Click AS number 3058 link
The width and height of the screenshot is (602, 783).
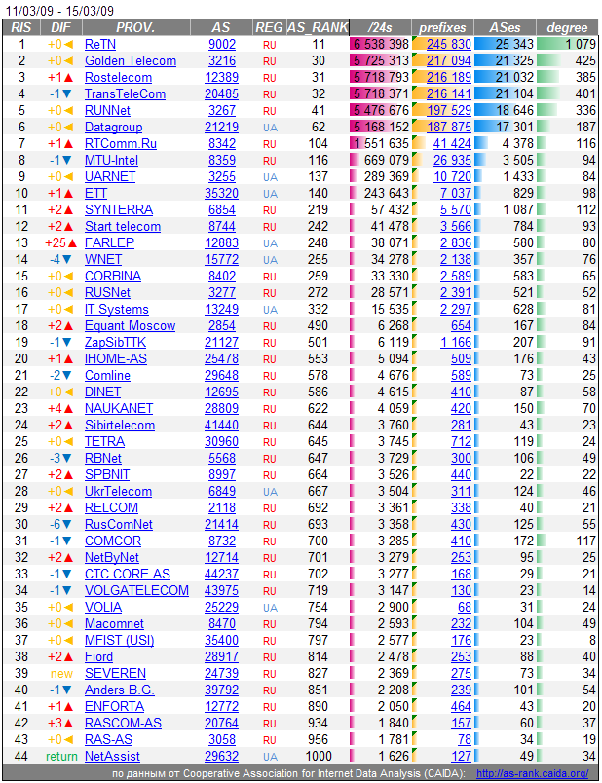[222, 739]
